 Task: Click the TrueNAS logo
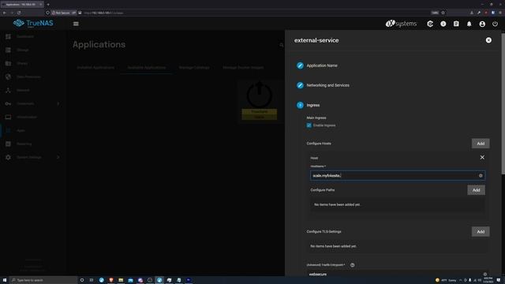[x=33, y=23]
